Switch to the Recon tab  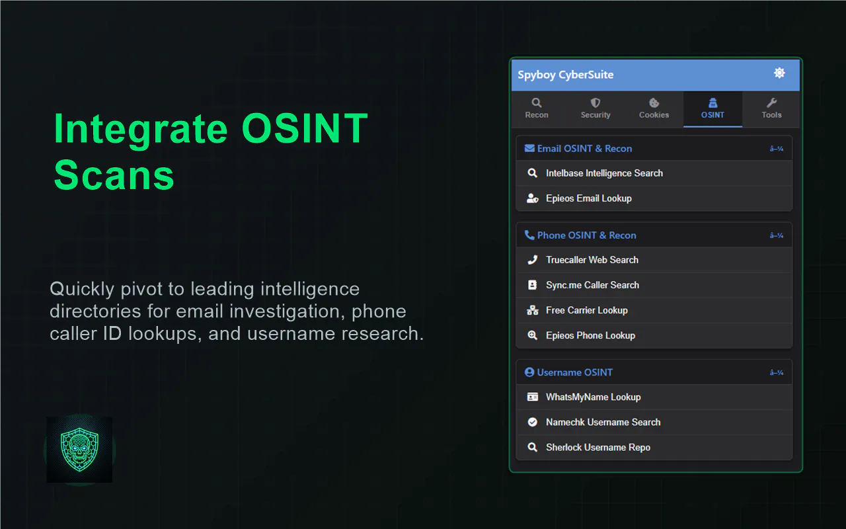(537, 108)
